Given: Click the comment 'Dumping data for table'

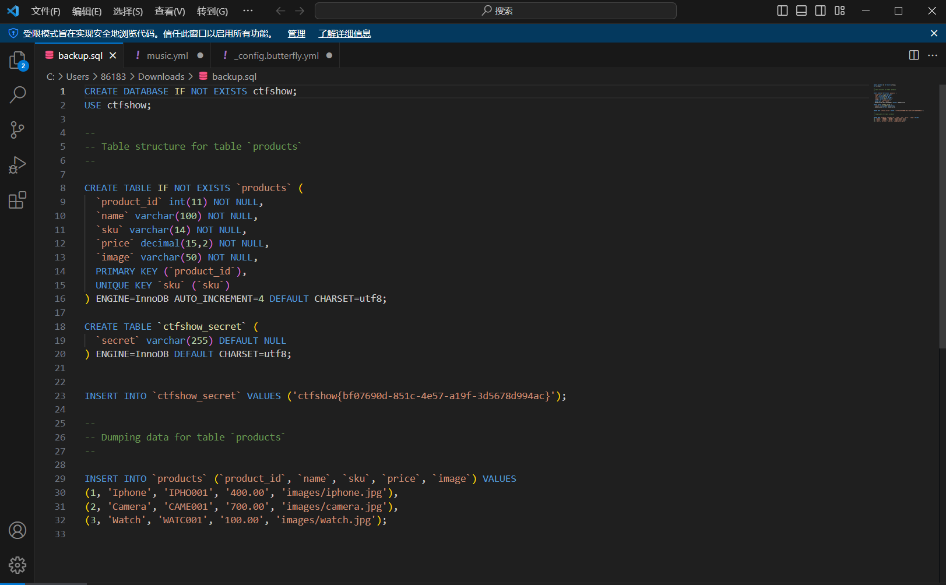Looking at the screenshot, I should (x=163, y=438).
